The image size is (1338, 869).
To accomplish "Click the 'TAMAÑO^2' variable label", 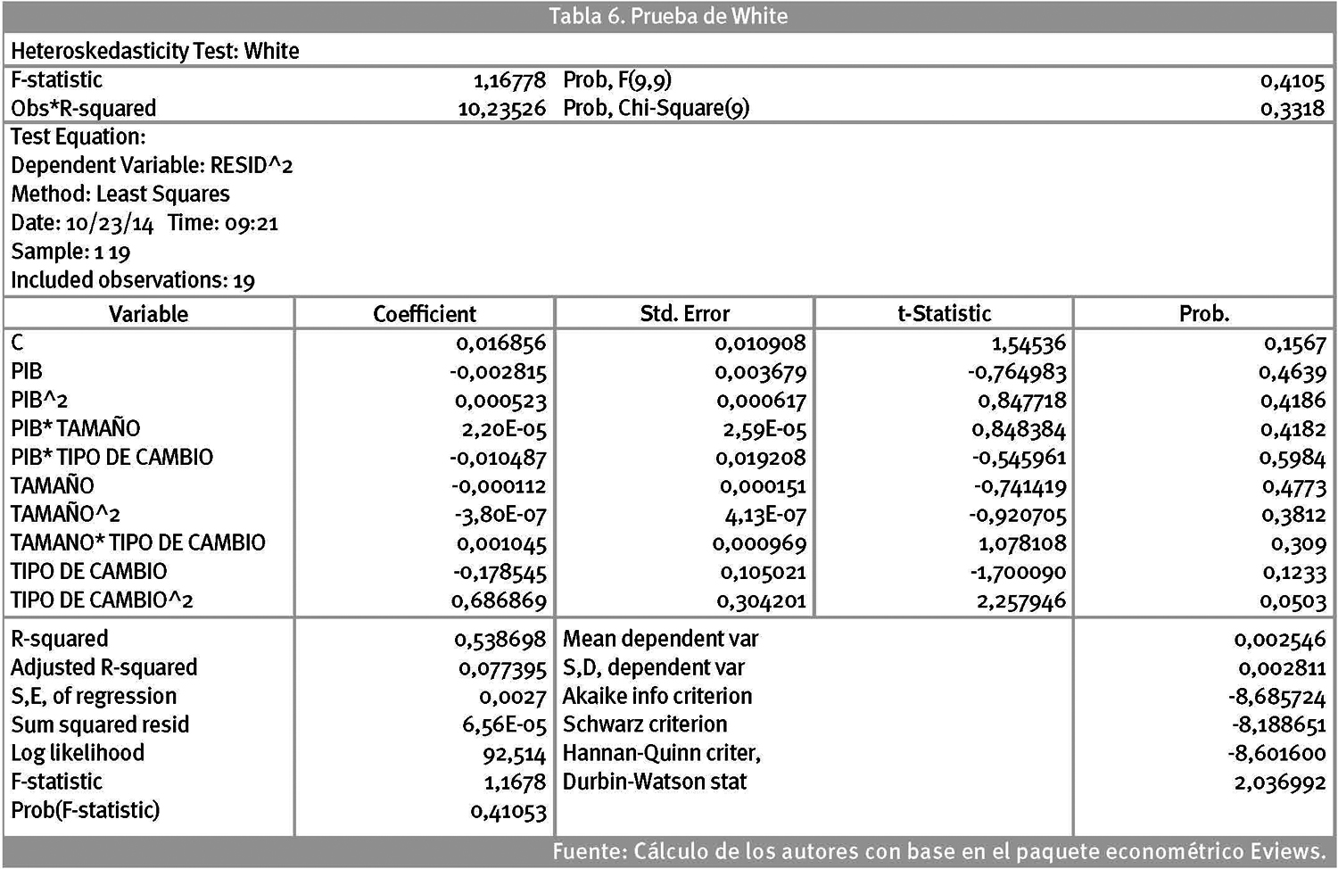I will [65, 515].
